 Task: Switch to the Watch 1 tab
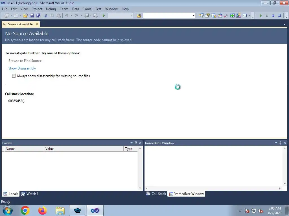click(30, 194)
